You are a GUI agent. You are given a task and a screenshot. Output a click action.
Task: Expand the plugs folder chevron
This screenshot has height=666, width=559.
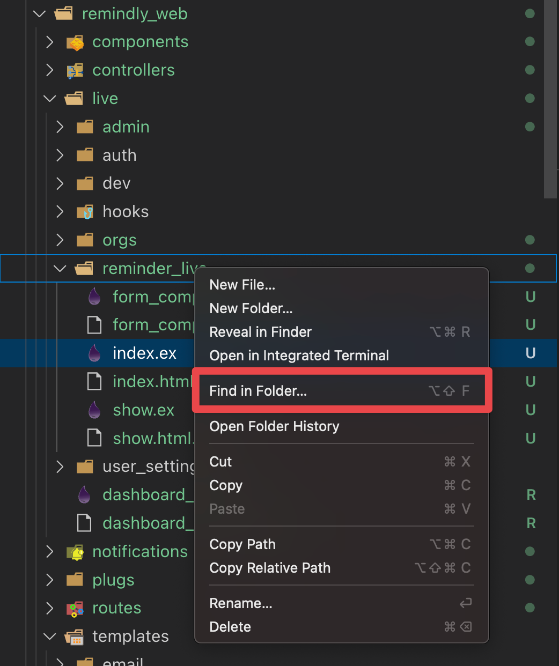(x=50, y=580)
